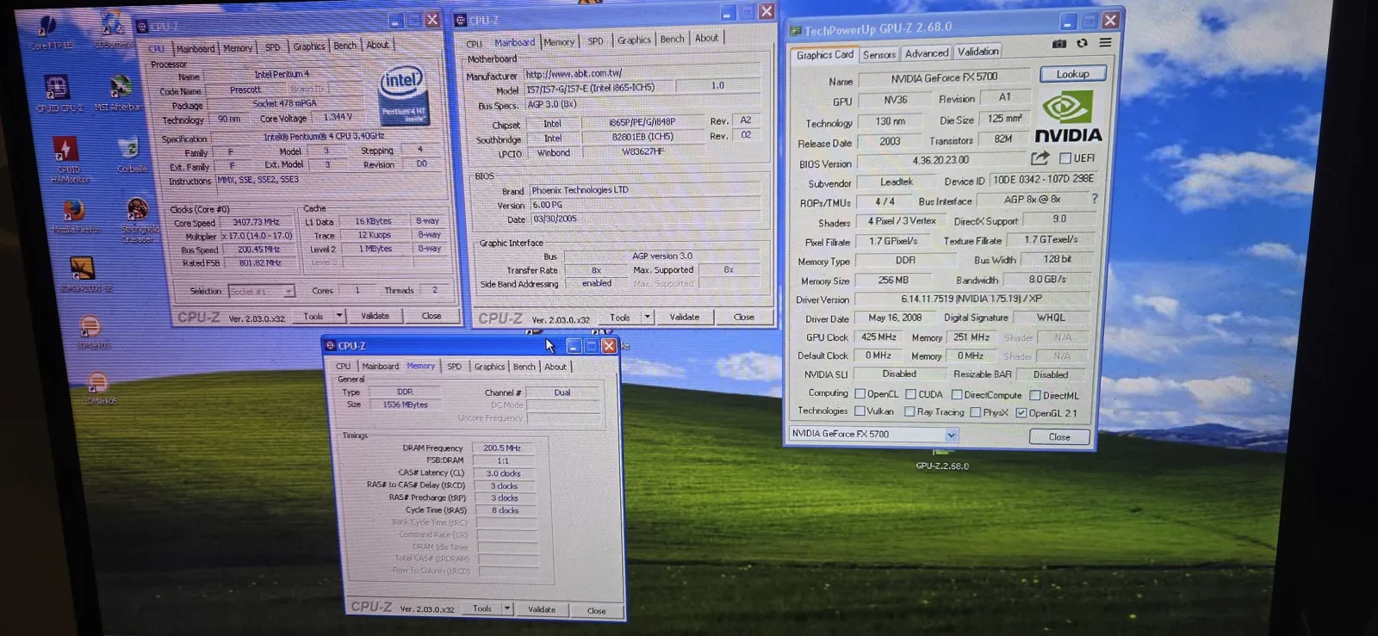Image resolution: width=1378 pixels, height=636 pixels.
Task: Click the Close button in GPU-Z
Action: pyautogui.click(x=1059, y=437)
